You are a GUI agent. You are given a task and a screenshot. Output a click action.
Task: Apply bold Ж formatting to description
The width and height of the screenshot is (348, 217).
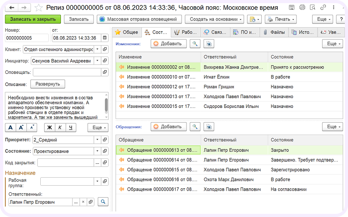pyautogui.click(x=50, y=128)
